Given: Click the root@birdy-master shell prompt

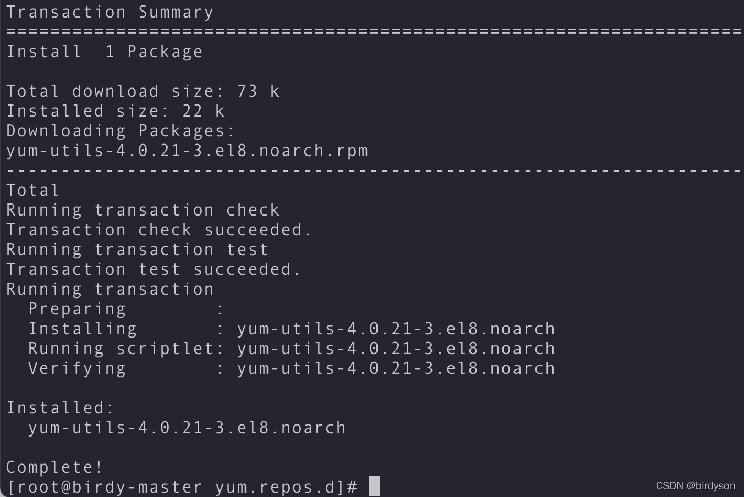Looking at the screenshot, I should 182,487.
